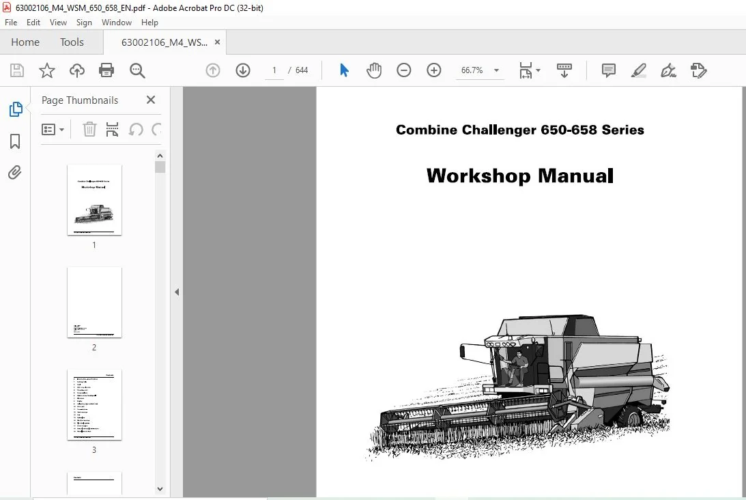Open the Sign menu
The width and height of the screenshot is (746, 500).
point(84,23)
